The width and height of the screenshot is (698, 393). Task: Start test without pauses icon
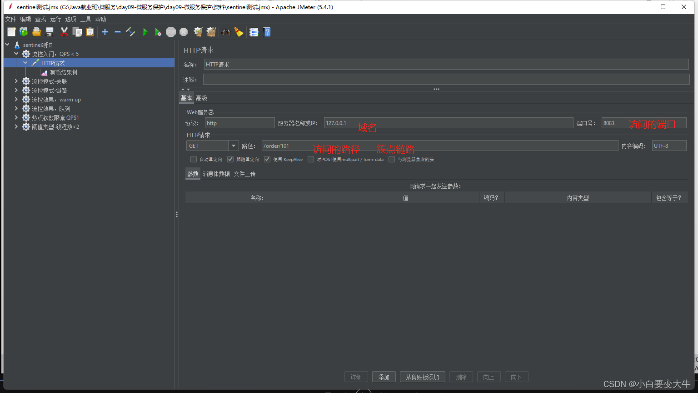[158, 32]
